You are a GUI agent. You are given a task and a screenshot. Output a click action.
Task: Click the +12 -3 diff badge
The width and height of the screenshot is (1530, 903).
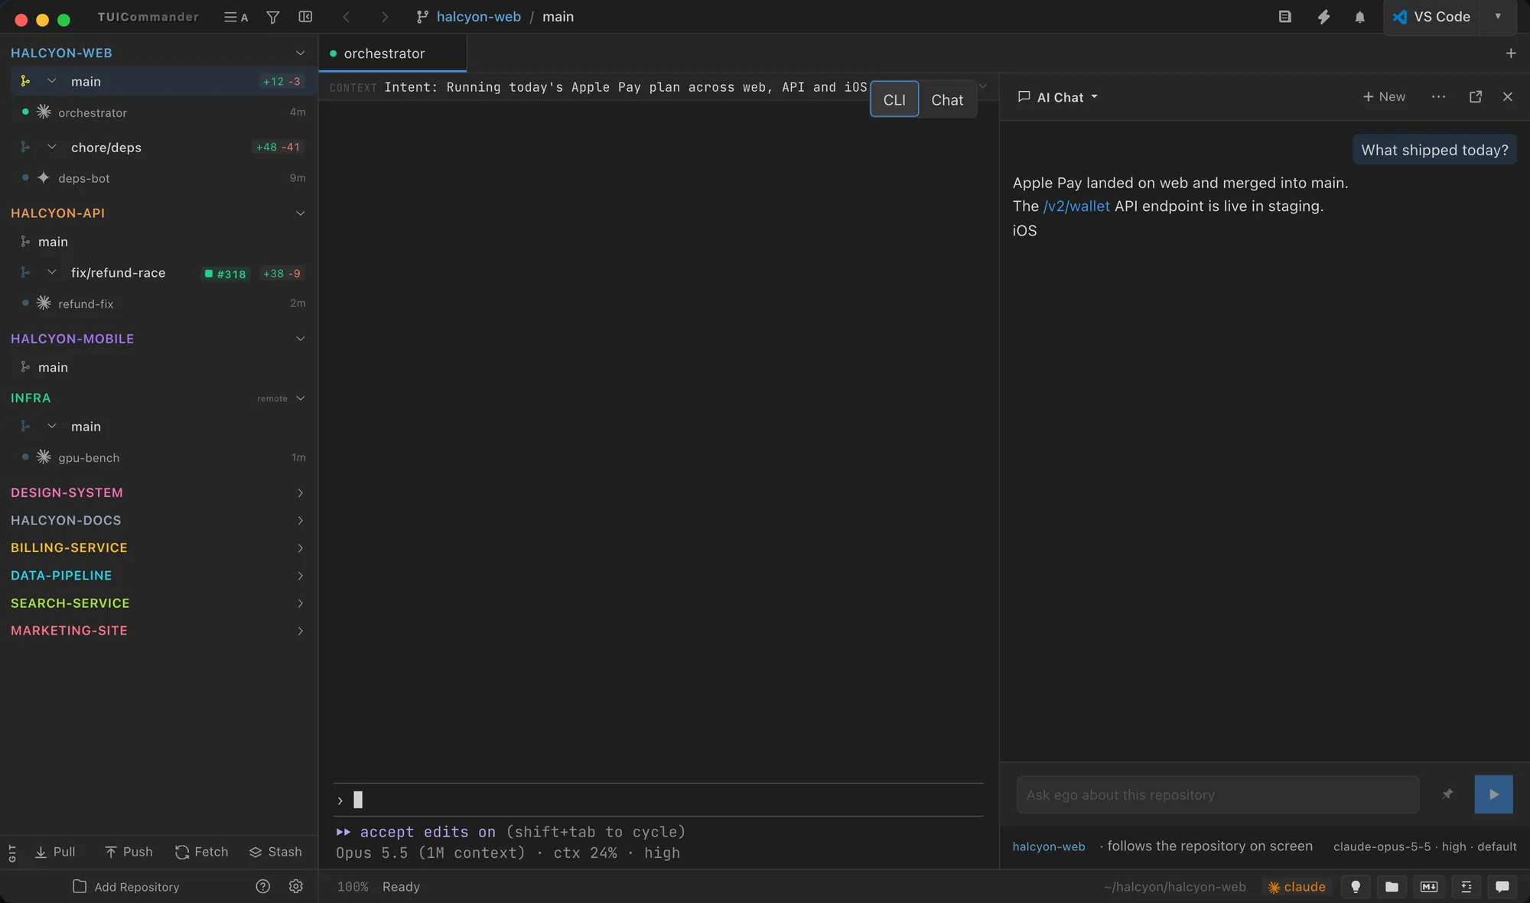click(x=282, y=81)
